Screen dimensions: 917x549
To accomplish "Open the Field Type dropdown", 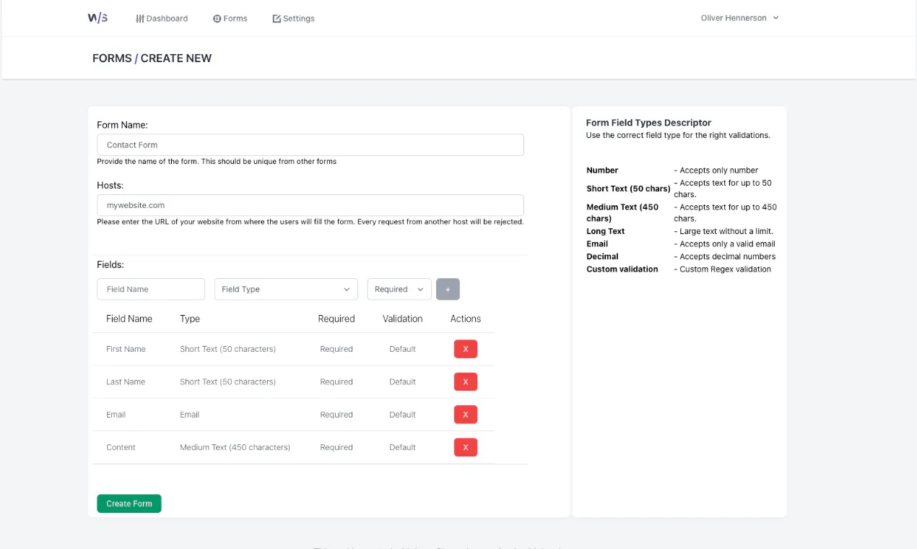I will click(286, 289).
